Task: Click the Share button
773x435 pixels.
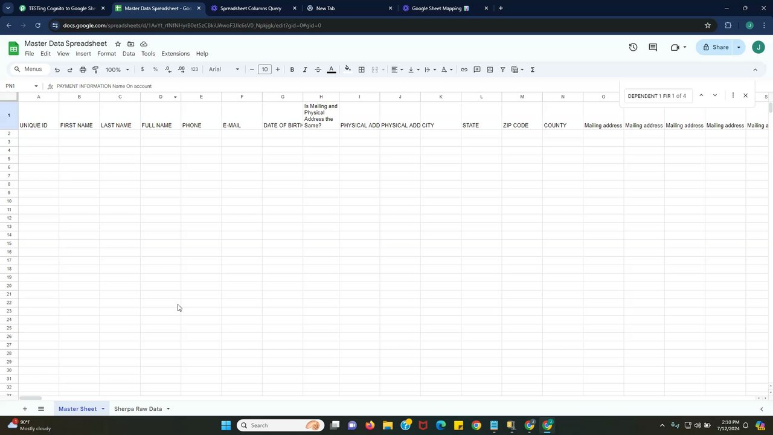Action: click(x=715, y=47)
